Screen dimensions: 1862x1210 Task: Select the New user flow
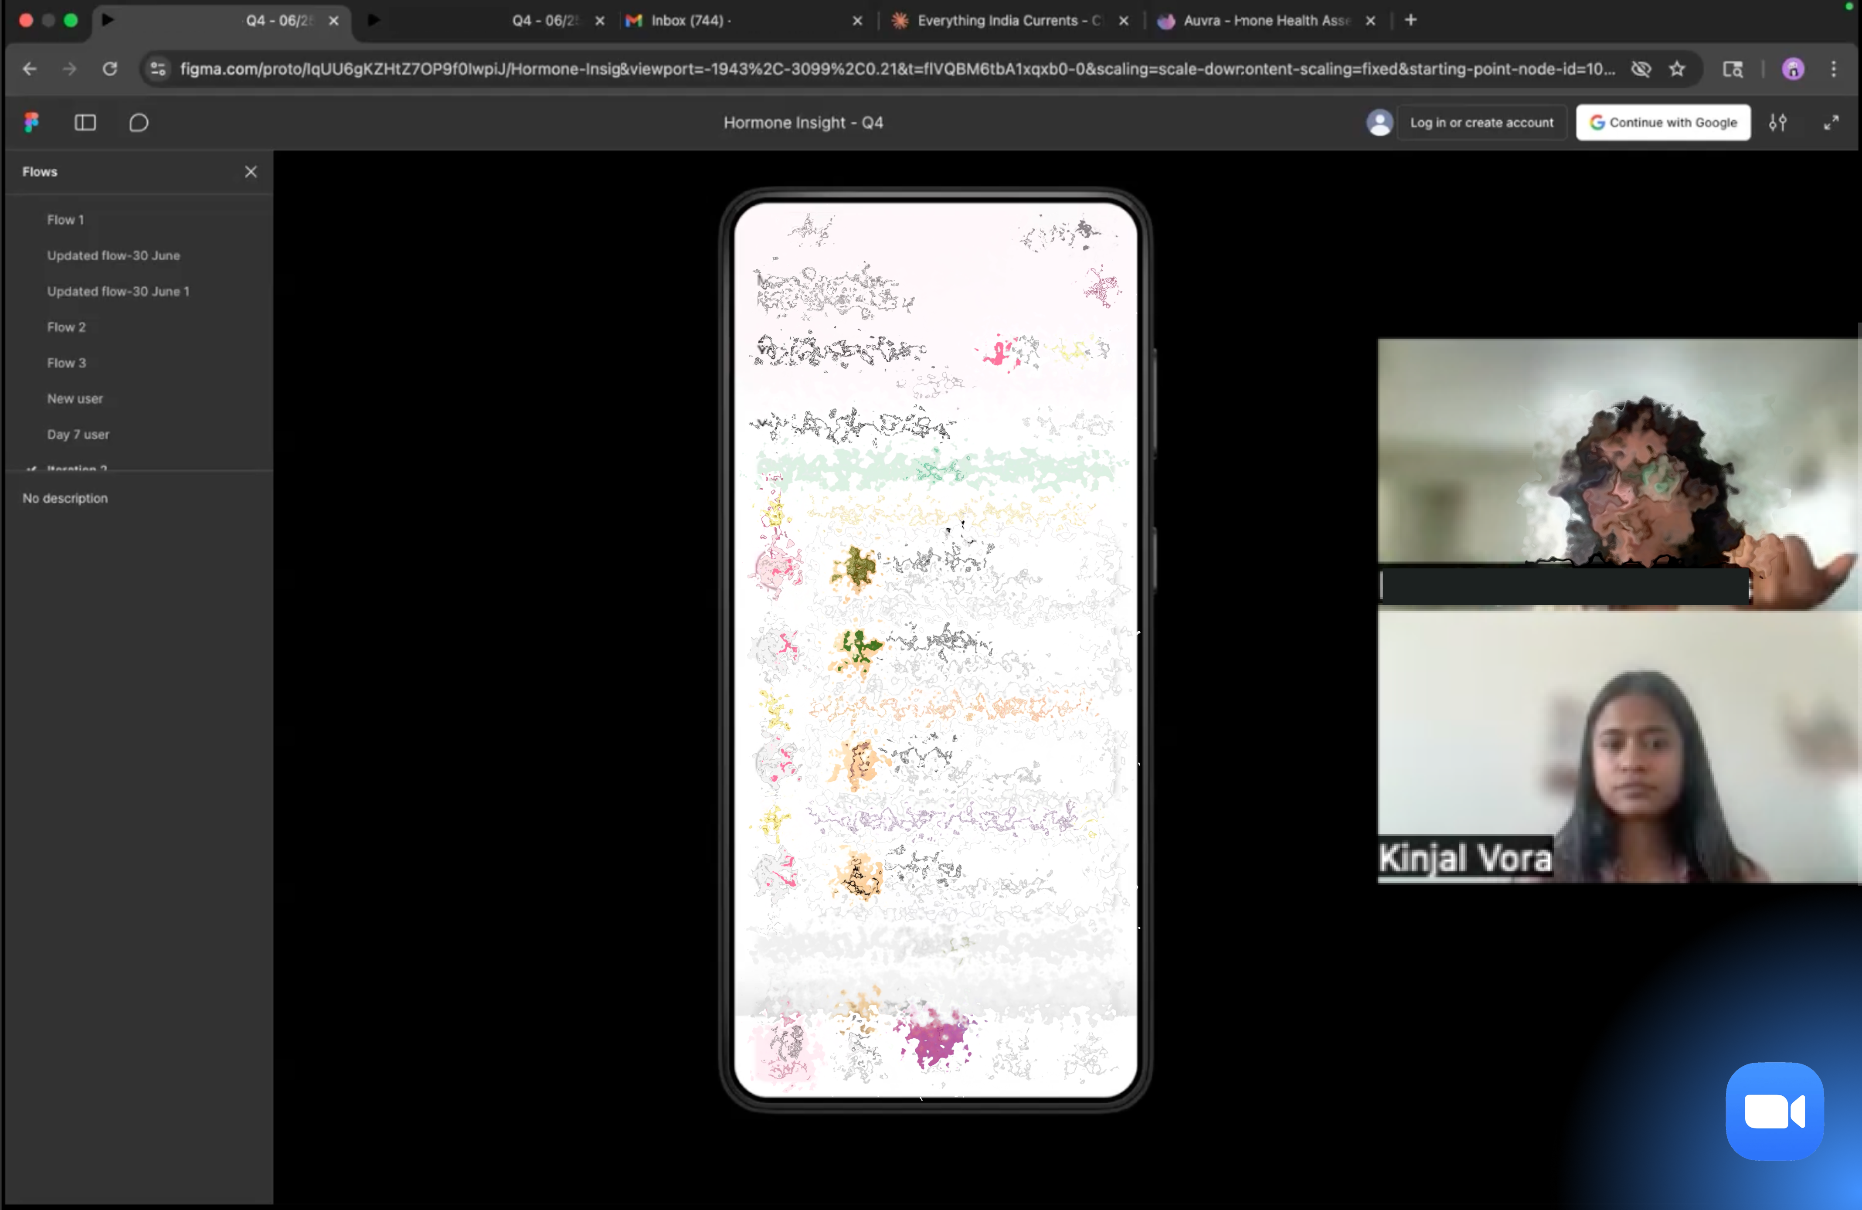pyautogui.click(x=75, y=399)
